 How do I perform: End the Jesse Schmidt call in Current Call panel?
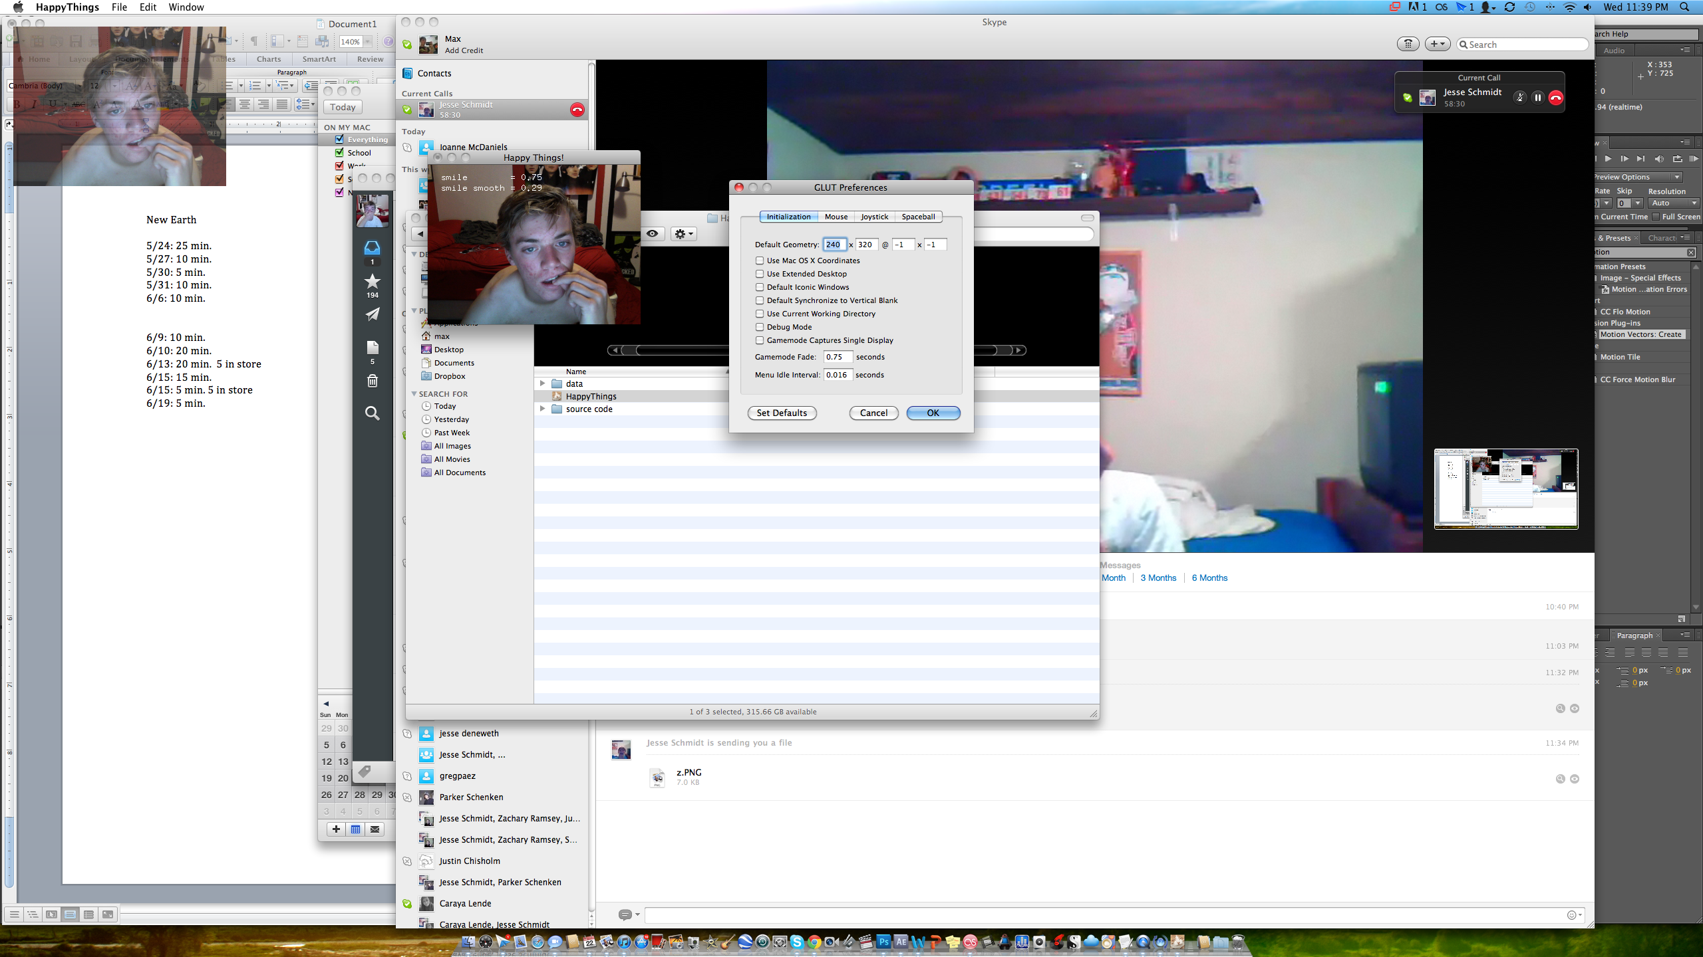(x=1555, y=98)
